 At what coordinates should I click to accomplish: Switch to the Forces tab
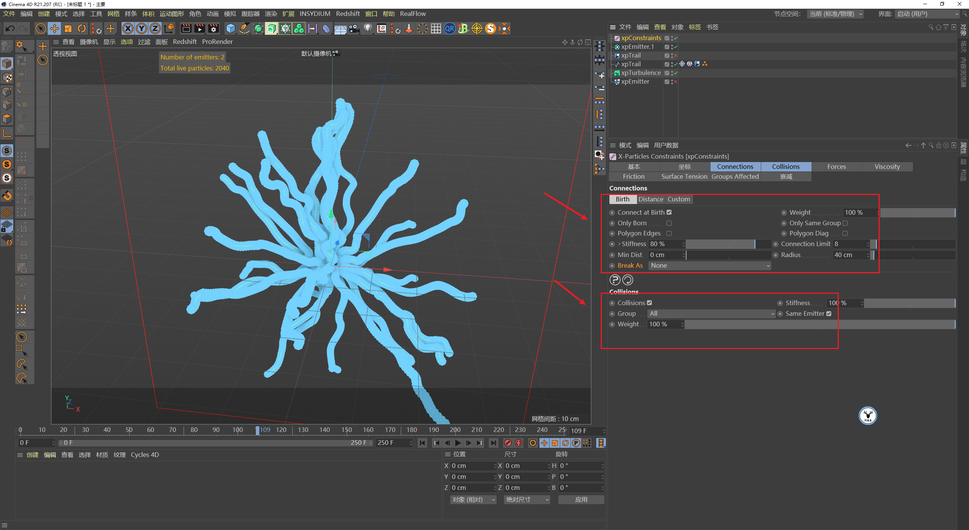pos(837,167)
